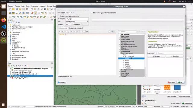193x108 pixels.
Task: Switch to the 'Редактор функций' tab
Action: [x=76, y=28]
